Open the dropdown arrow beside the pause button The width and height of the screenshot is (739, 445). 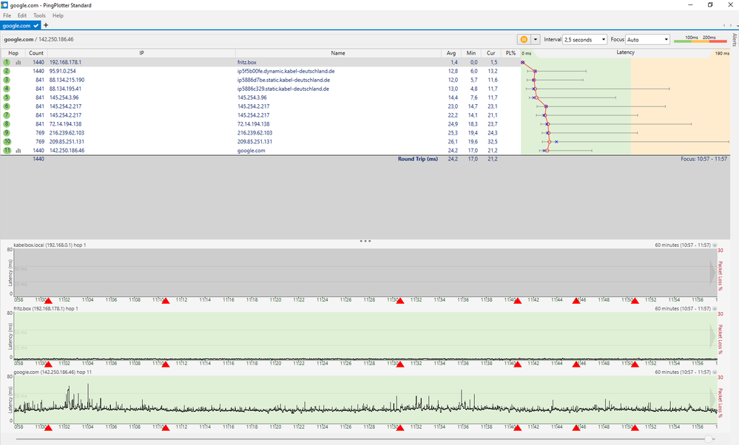(536, 39)
